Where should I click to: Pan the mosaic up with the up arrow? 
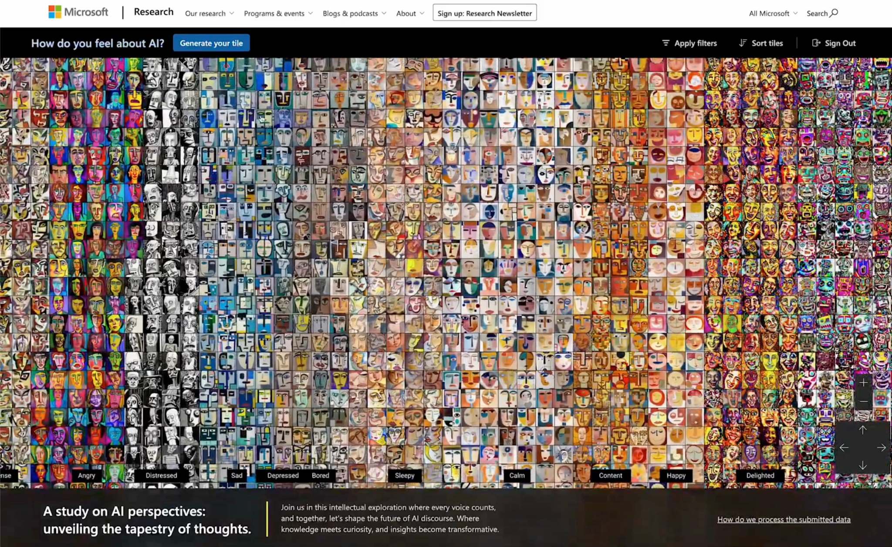click(862, 430)
